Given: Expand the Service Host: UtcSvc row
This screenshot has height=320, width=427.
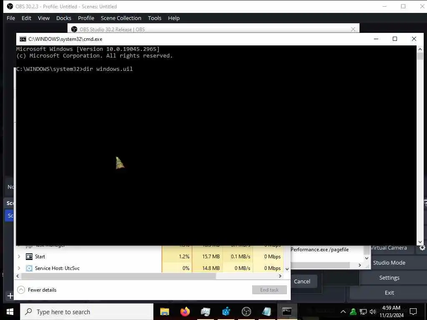Looking at the screenshot, I should tap(19, 268).
